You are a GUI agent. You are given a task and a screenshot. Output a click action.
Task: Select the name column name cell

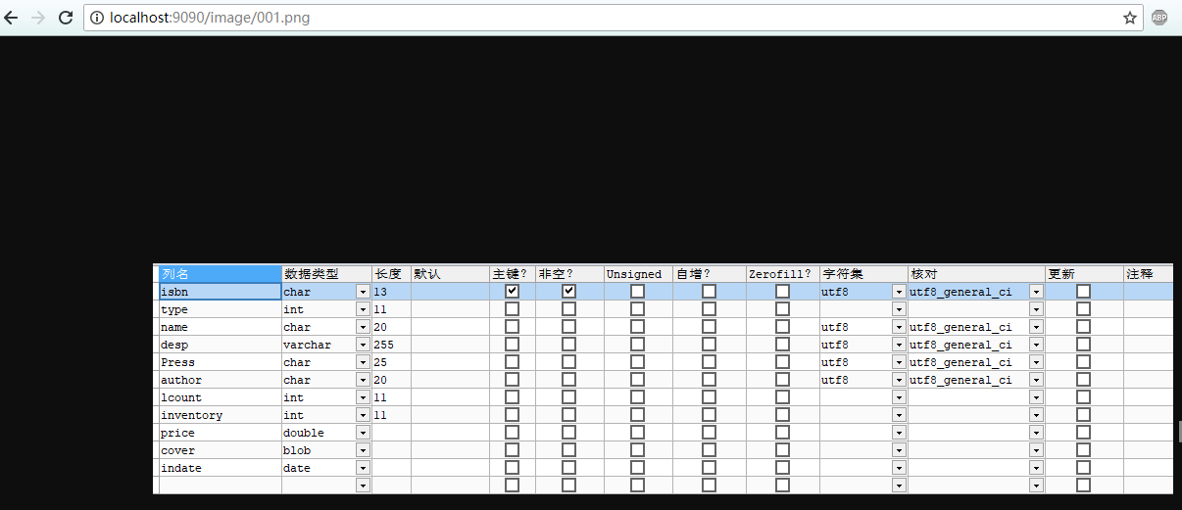220,327
